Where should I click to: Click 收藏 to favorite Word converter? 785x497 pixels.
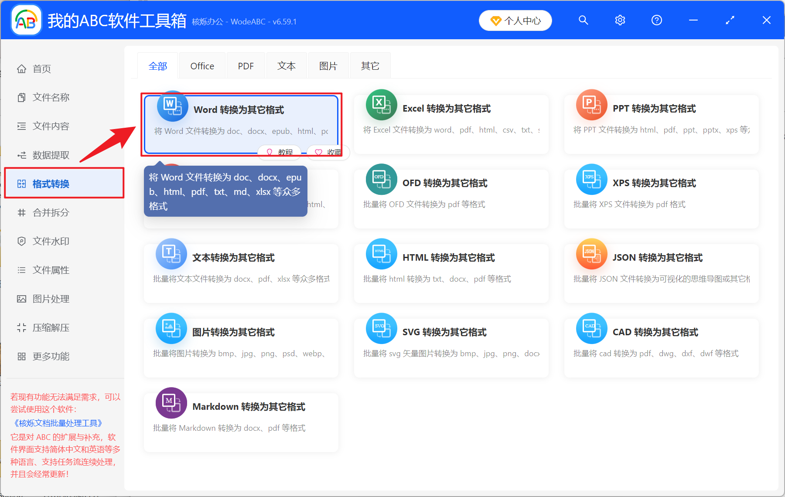(x=328, y=152)
